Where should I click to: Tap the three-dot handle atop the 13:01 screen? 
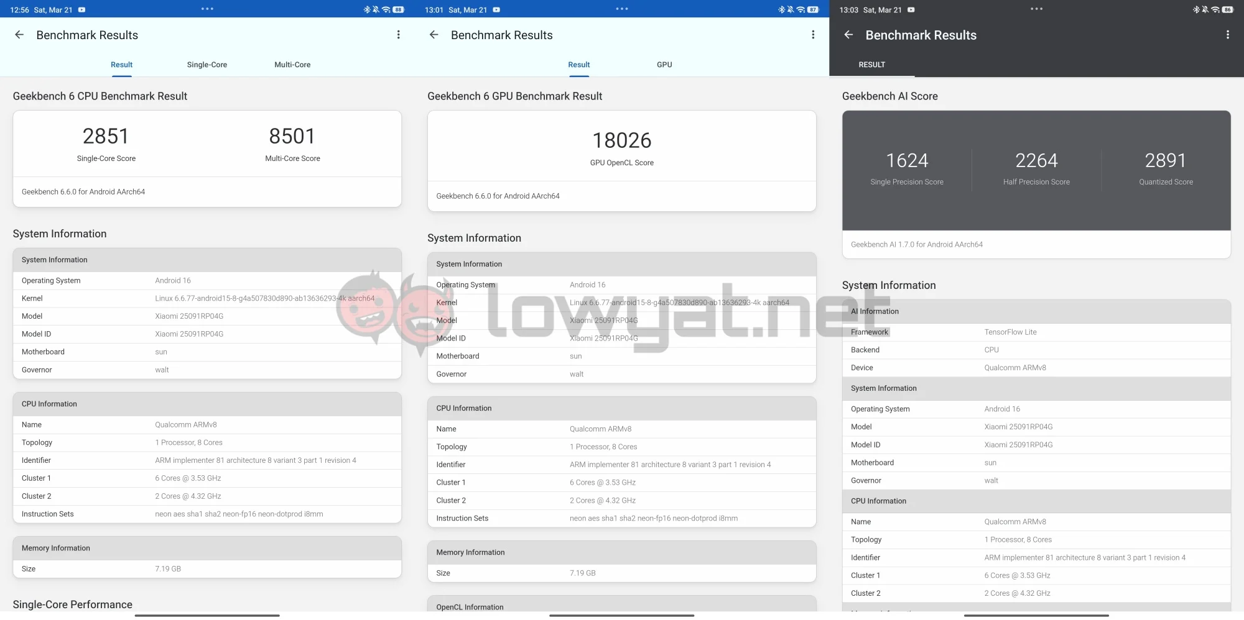coord(622,9)
